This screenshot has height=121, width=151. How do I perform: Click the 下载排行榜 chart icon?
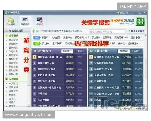pos(91,51)
